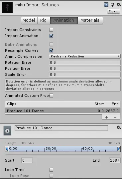Switch to the Rig tab
This screenshot has width=122, height=179.
click(x=44, y=20)
